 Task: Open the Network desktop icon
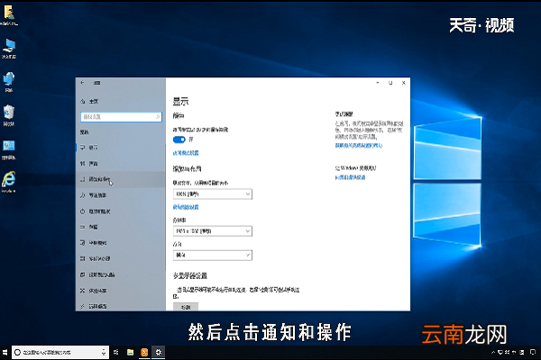pos(9,82)
